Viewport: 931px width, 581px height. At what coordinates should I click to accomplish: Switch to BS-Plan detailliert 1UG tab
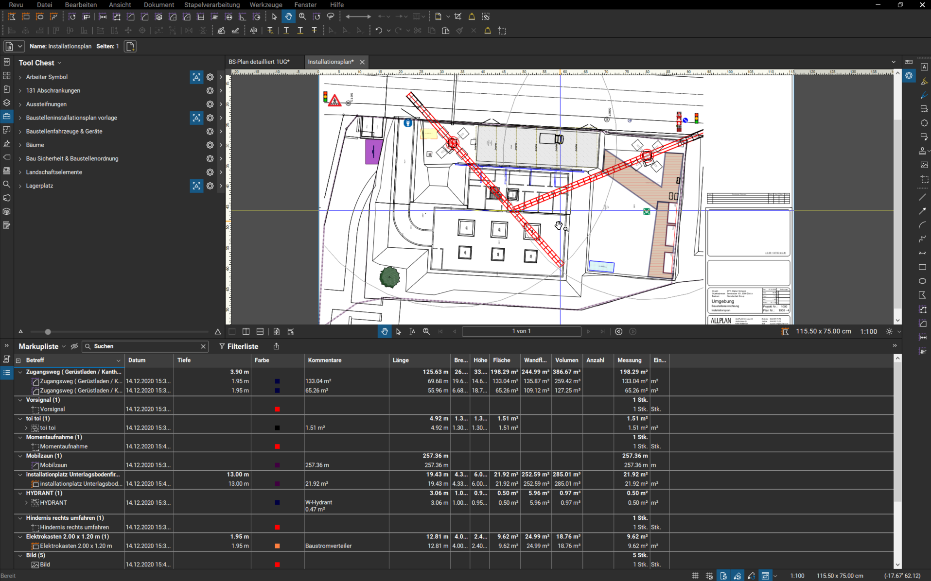[259, 62]
